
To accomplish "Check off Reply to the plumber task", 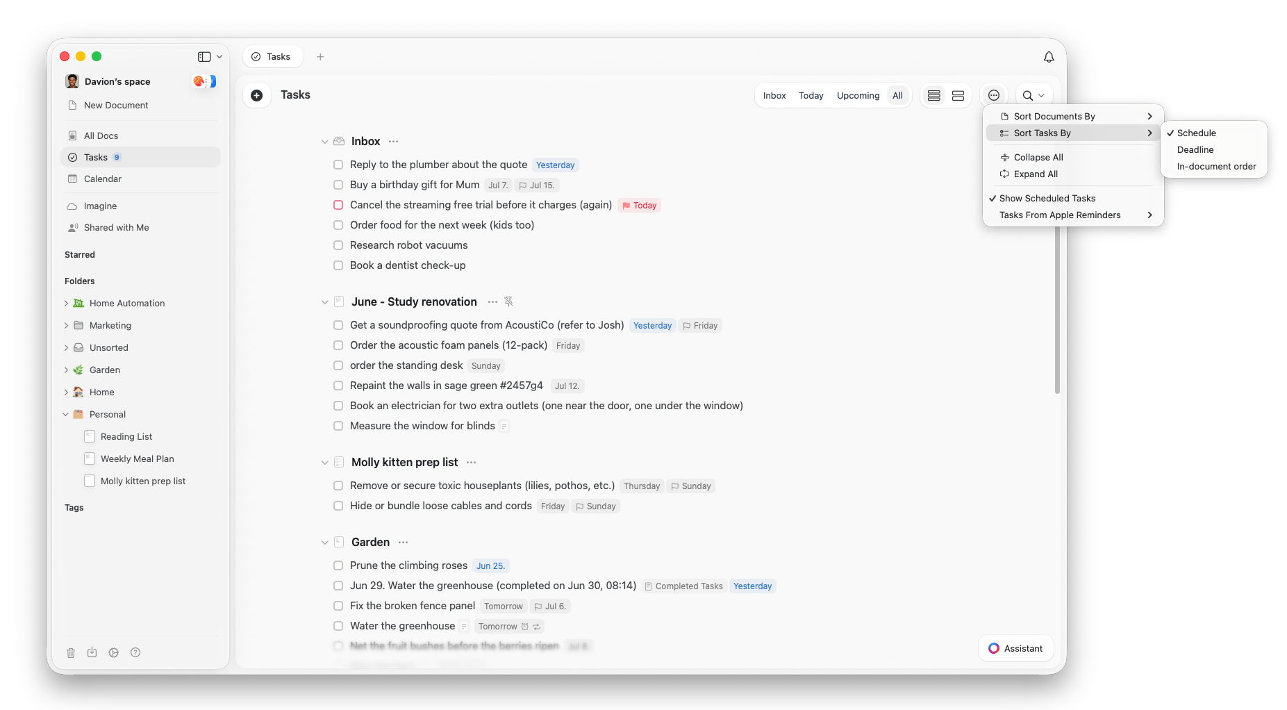I will click(x=338, y=165).
